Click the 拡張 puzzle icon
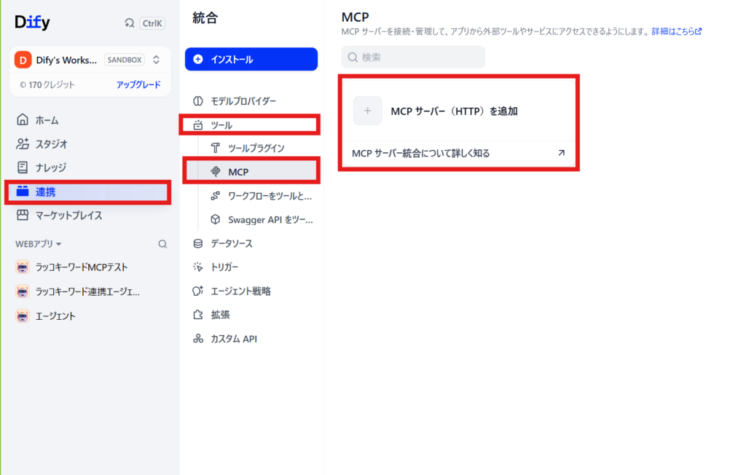 point(198,314)
